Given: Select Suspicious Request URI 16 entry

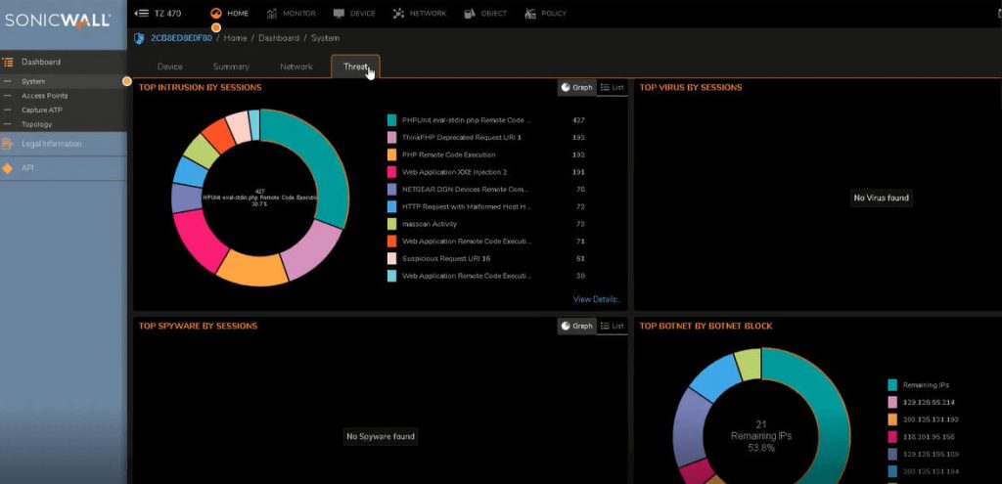Looking at the screenshot, I should pos(448,258).
